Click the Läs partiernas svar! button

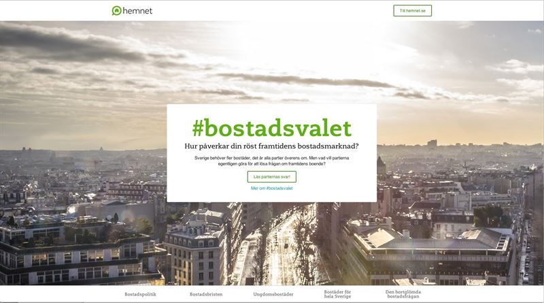coord(271,177)
